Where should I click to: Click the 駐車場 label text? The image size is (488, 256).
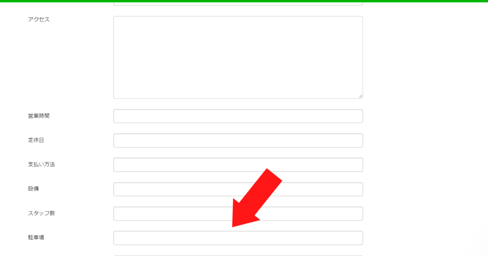tap(36, 237)
